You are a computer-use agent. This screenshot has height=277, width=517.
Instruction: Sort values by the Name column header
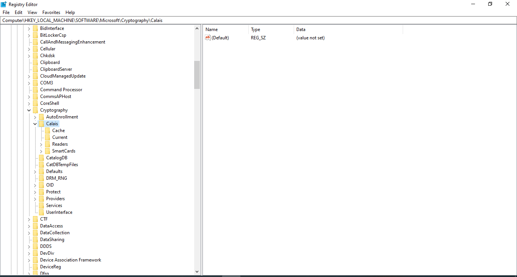[226, 30]
